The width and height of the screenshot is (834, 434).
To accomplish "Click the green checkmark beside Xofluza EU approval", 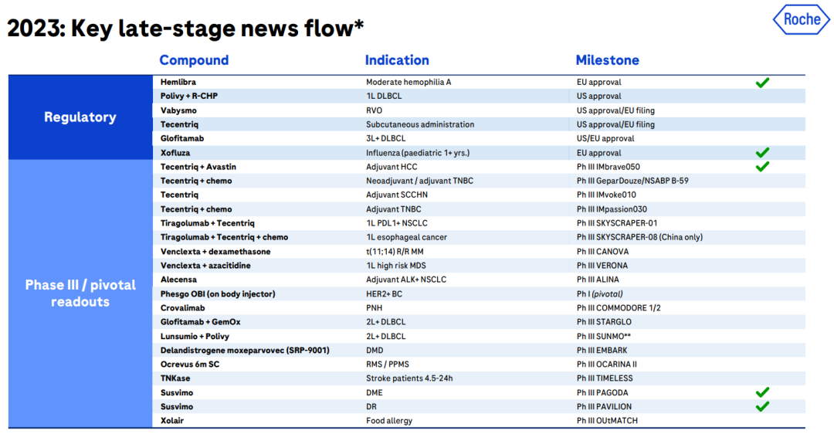I will click(x=762, y=153).
